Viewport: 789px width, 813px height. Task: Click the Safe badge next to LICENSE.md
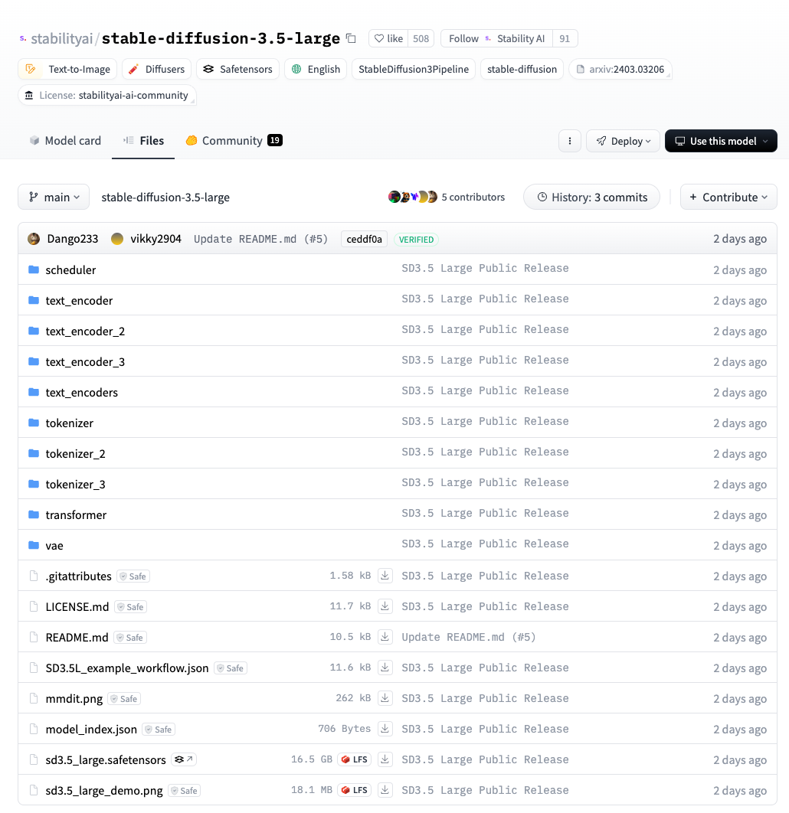(130, 606)
